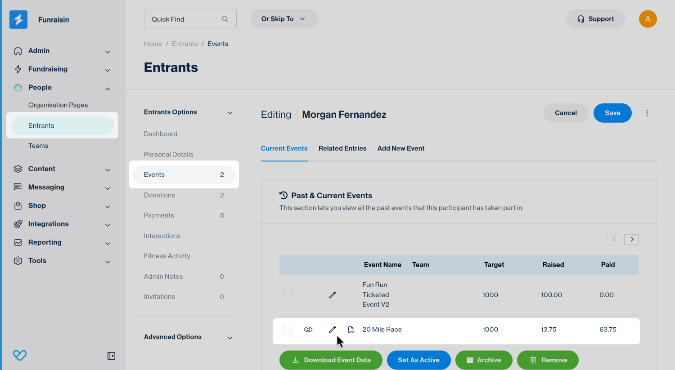
Task: Click the heart icon at sidebar bottom
Action: click(x=20, y=356)
